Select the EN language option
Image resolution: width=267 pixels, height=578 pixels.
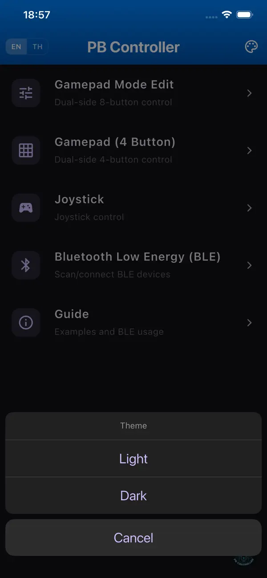[16, 47]
